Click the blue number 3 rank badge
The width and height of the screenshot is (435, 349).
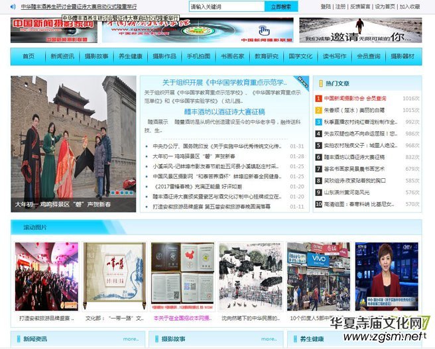[x=318, y=123]
